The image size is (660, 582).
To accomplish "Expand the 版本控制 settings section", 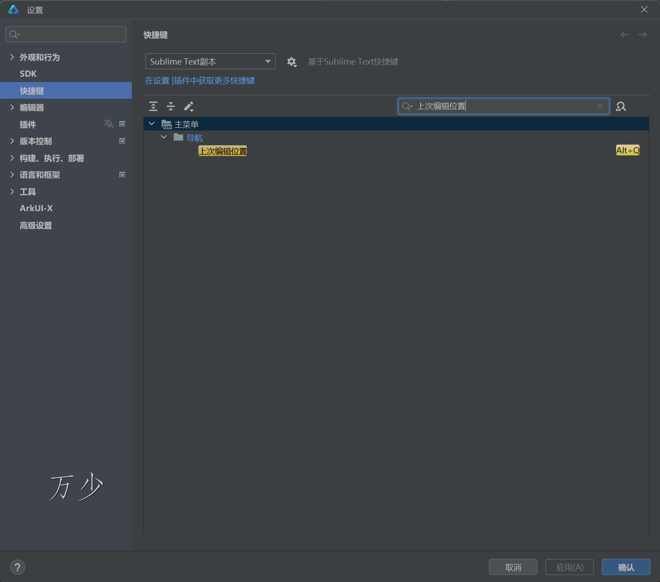I will click(x=12, y=141).
